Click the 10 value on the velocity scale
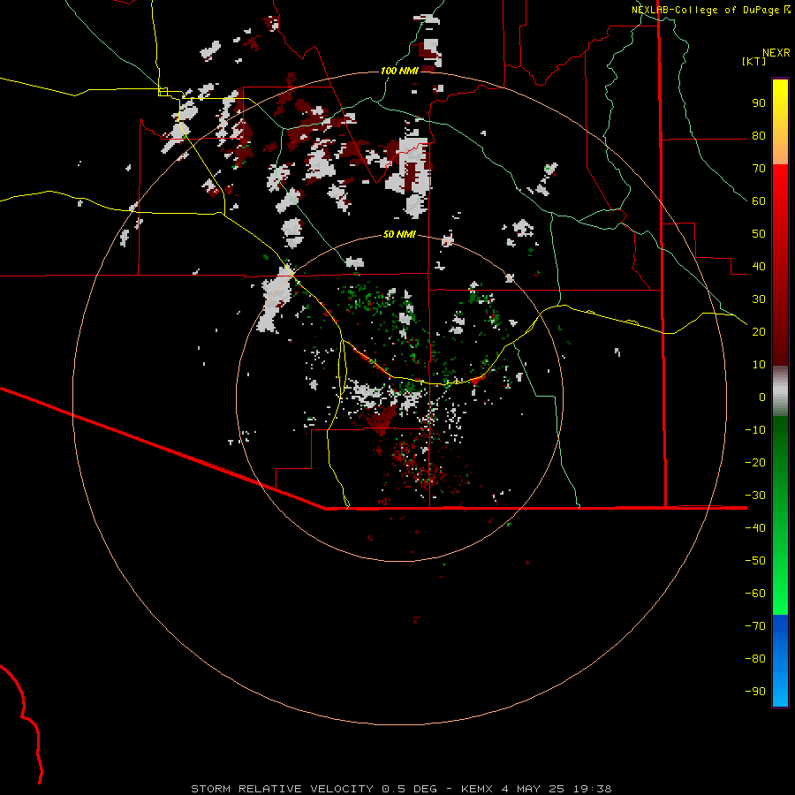 [759, 365]
